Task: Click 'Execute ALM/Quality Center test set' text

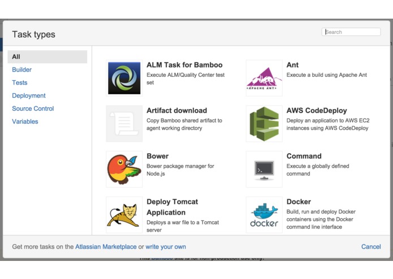Action: click(185, 79)
